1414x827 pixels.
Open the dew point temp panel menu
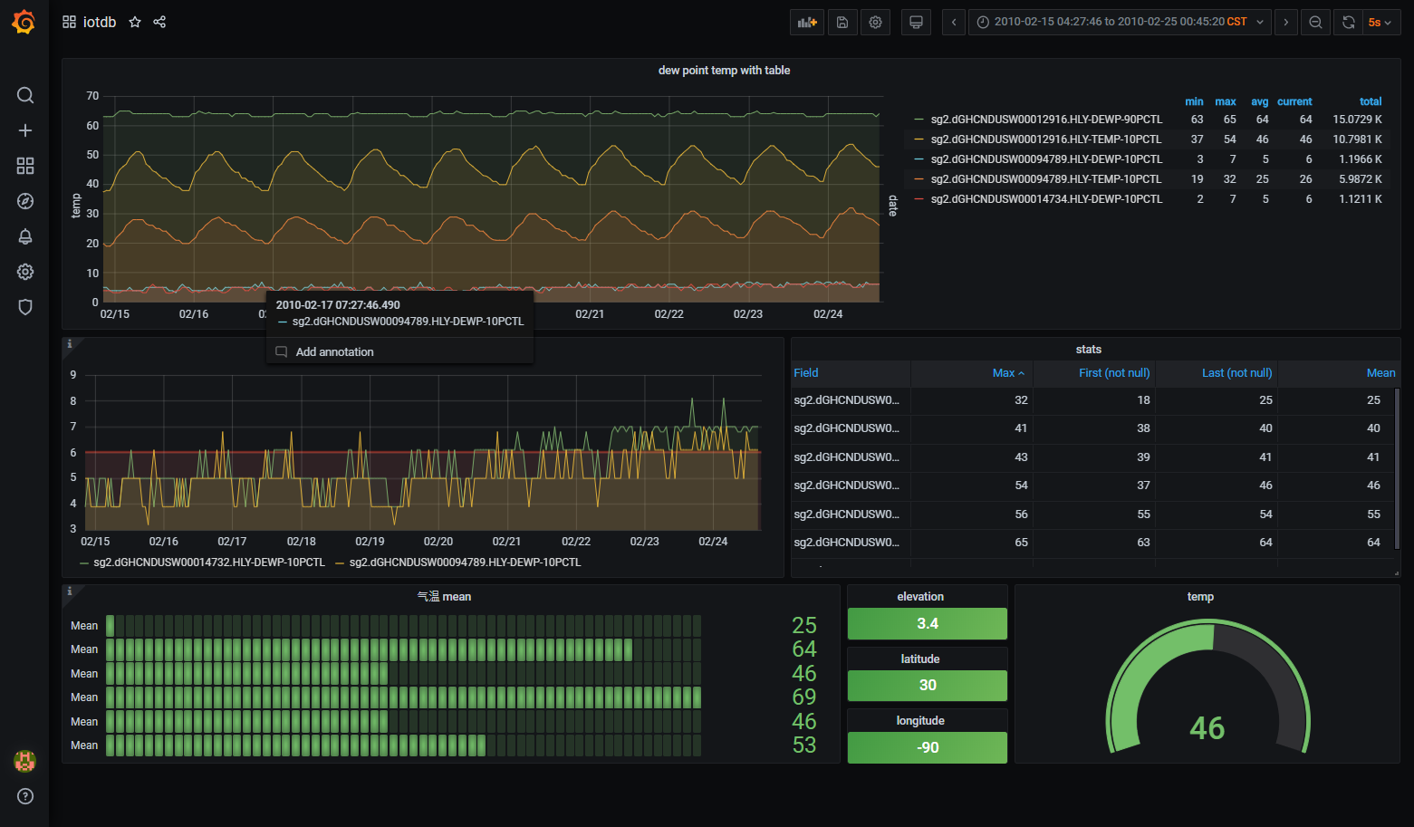pyautogui.click(x=724, y=70)
